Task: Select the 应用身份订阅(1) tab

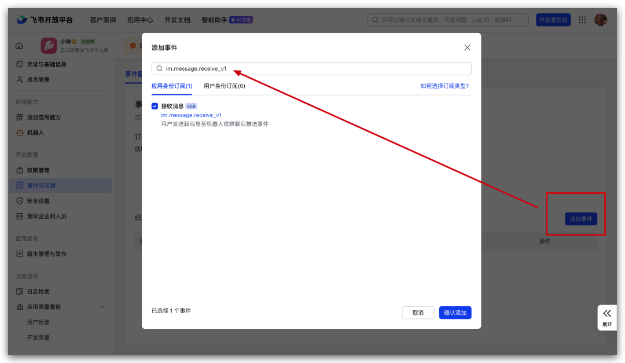Action: pos(172,86)
